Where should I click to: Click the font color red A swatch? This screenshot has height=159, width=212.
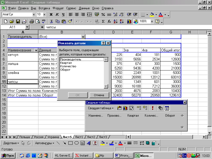coord(161,15)
